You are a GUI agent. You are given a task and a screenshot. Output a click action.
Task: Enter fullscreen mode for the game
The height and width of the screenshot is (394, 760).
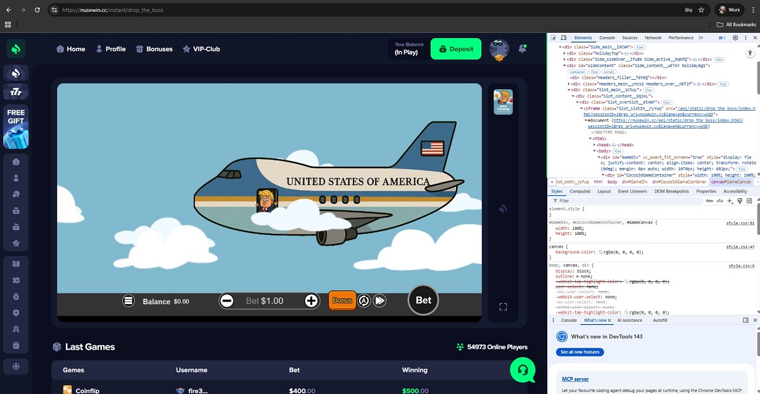point(503,307)
